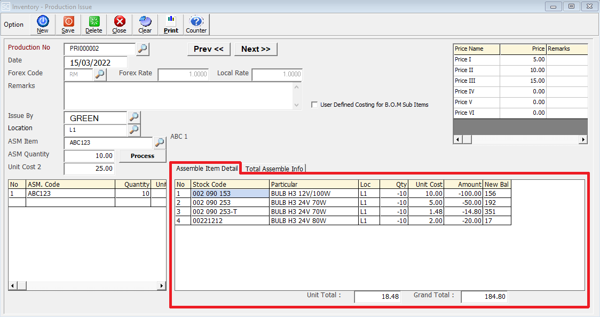Screen dimensions: 600x317
Task: Click the Date field 15/03/2022
Action: pyautogui.click(x=95, y=62)
